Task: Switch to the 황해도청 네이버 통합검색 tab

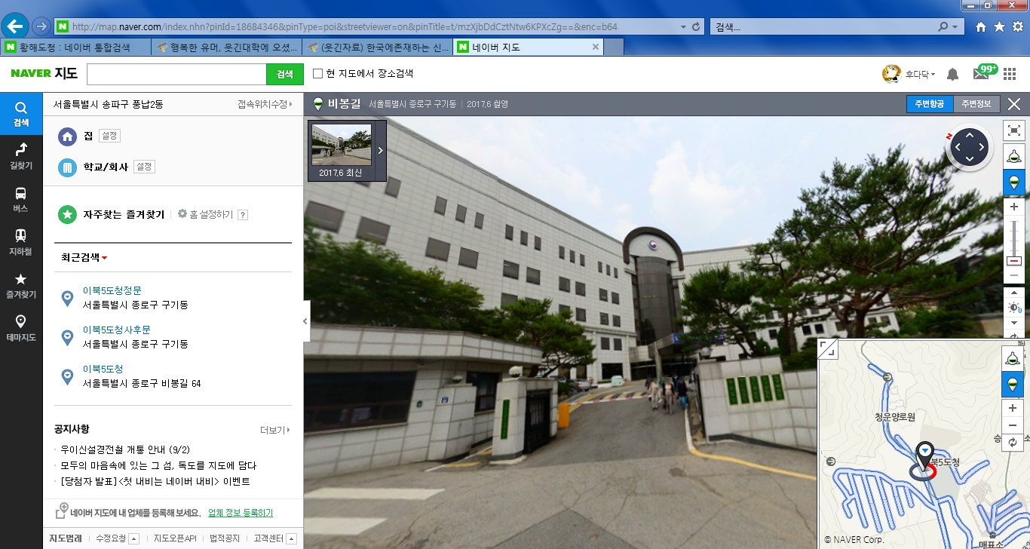Action: [75, 47]
